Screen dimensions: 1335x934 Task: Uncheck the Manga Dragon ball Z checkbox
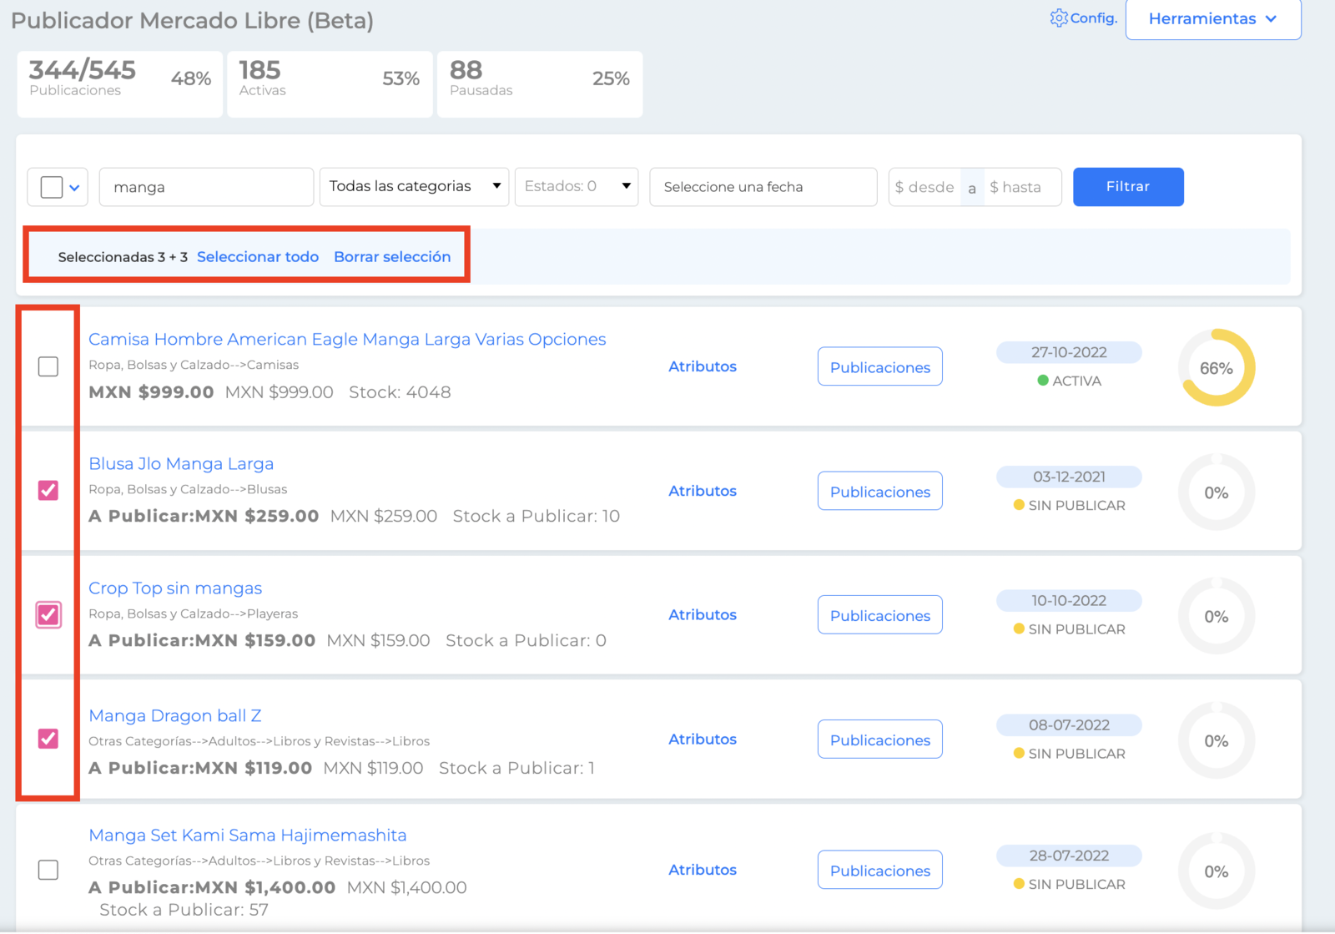coord(48,739)
